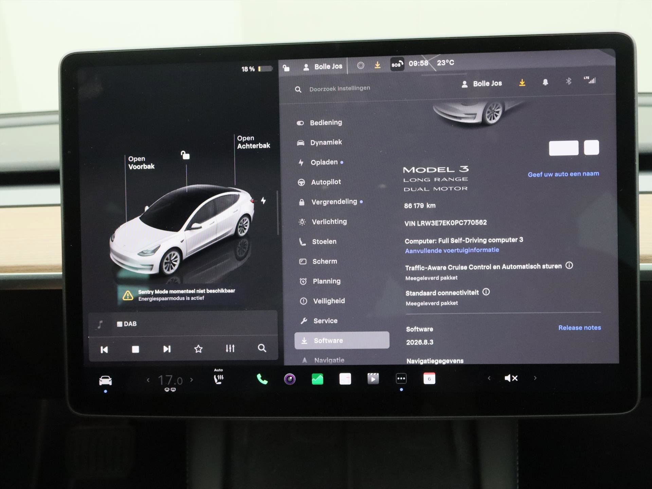Open the white notes app icon

point(345,379)
